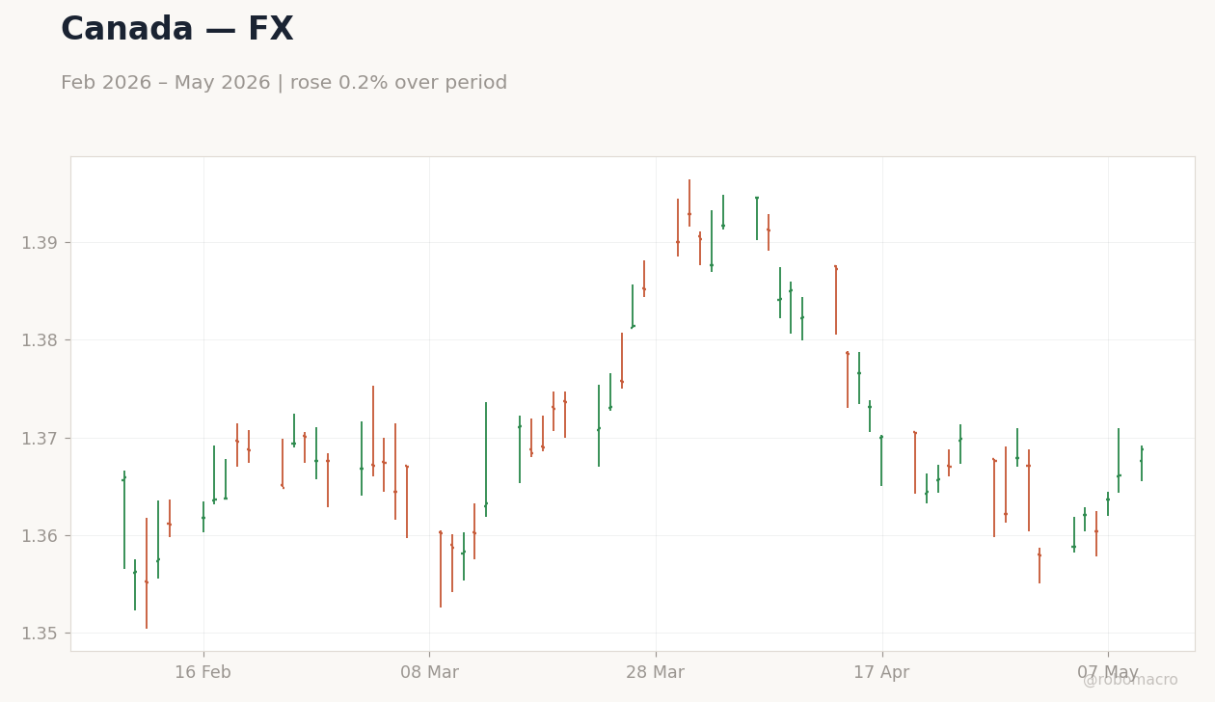Click the last green bar at the chart's right

pos(1142,464)
